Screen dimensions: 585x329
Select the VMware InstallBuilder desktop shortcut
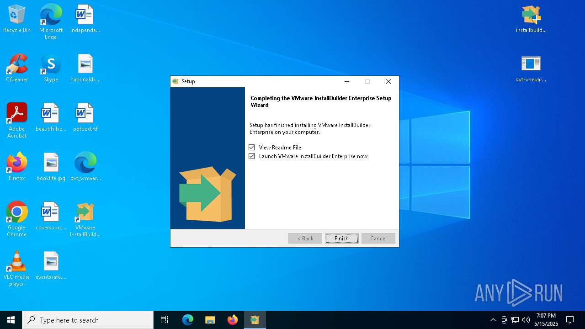click(x=85, y=219)
